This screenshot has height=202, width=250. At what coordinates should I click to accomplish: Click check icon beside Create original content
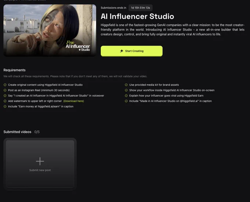[5, 85]
